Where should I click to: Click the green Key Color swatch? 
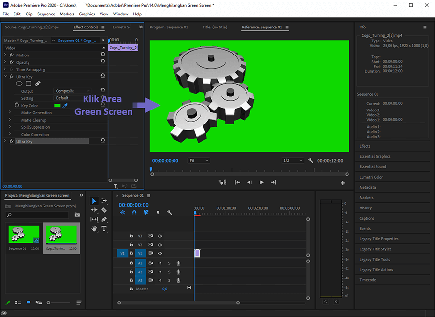[57, 106]
